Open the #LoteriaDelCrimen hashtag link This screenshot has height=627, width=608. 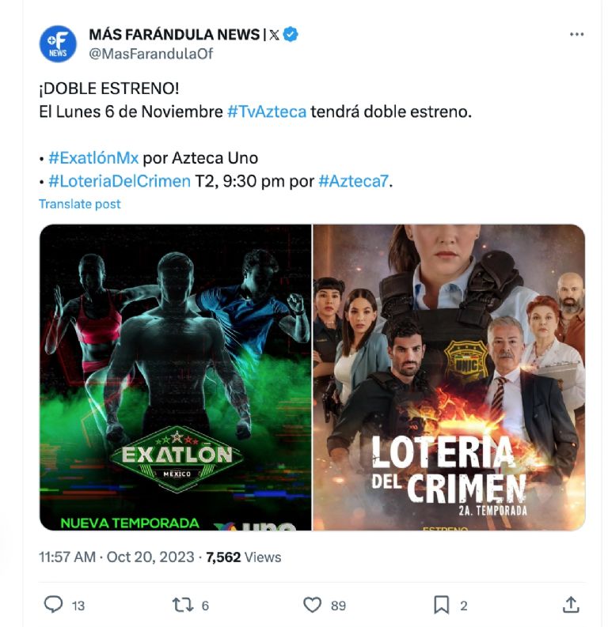coord(120,182)
